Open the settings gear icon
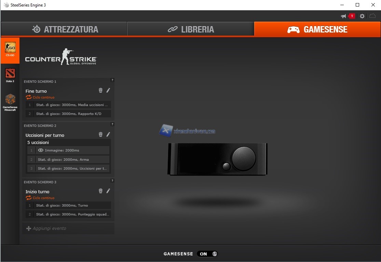 362,16
